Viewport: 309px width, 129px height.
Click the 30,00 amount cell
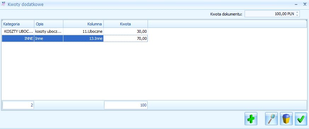click(126, 31)
